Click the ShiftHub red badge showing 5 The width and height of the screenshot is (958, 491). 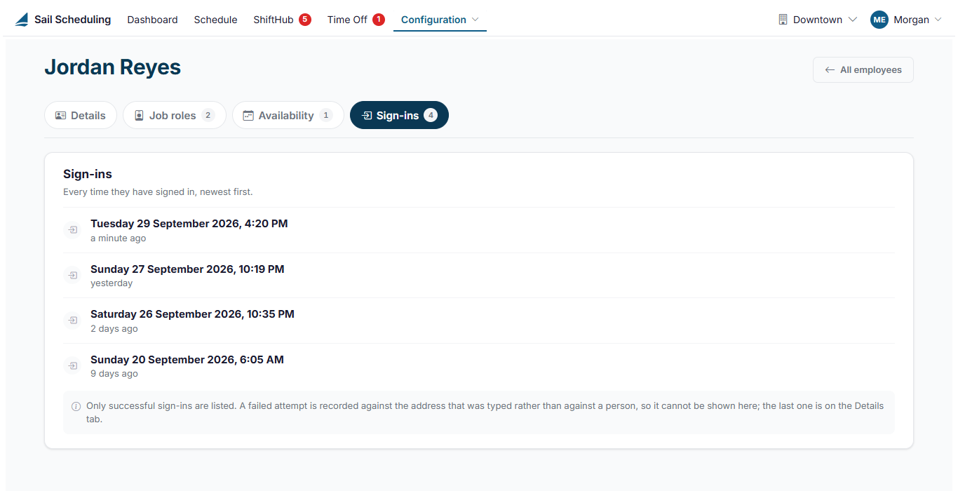coord(305,20)
